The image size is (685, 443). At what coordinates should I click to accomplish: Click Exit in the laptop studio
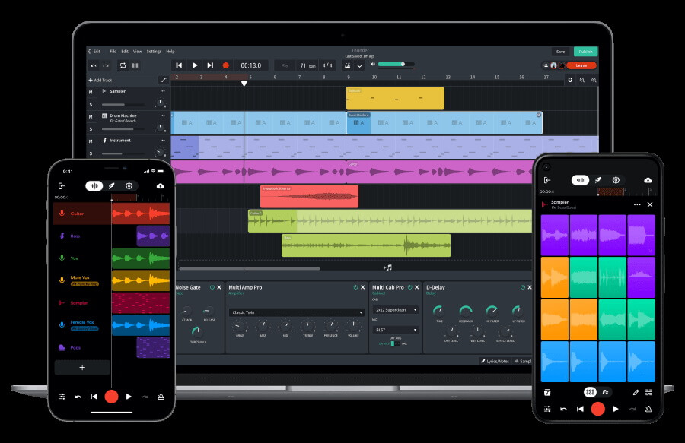[94, 52]
